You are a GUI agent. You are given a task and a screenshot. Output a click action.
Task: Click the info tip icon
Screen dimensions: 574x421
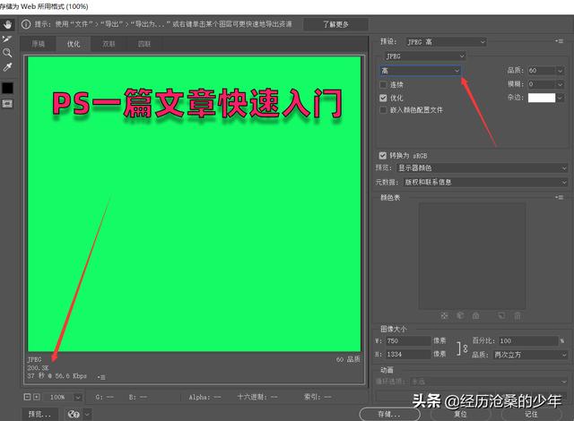pyautogui.click(x=26, y=24)
